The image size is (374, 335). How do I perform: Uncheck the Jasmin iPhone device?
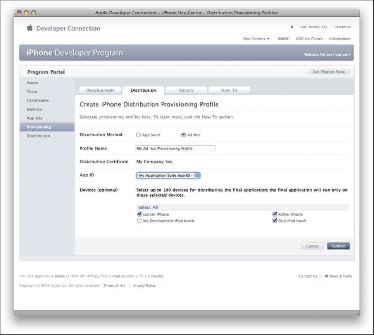pyautogui.click(x=140, y=214)
